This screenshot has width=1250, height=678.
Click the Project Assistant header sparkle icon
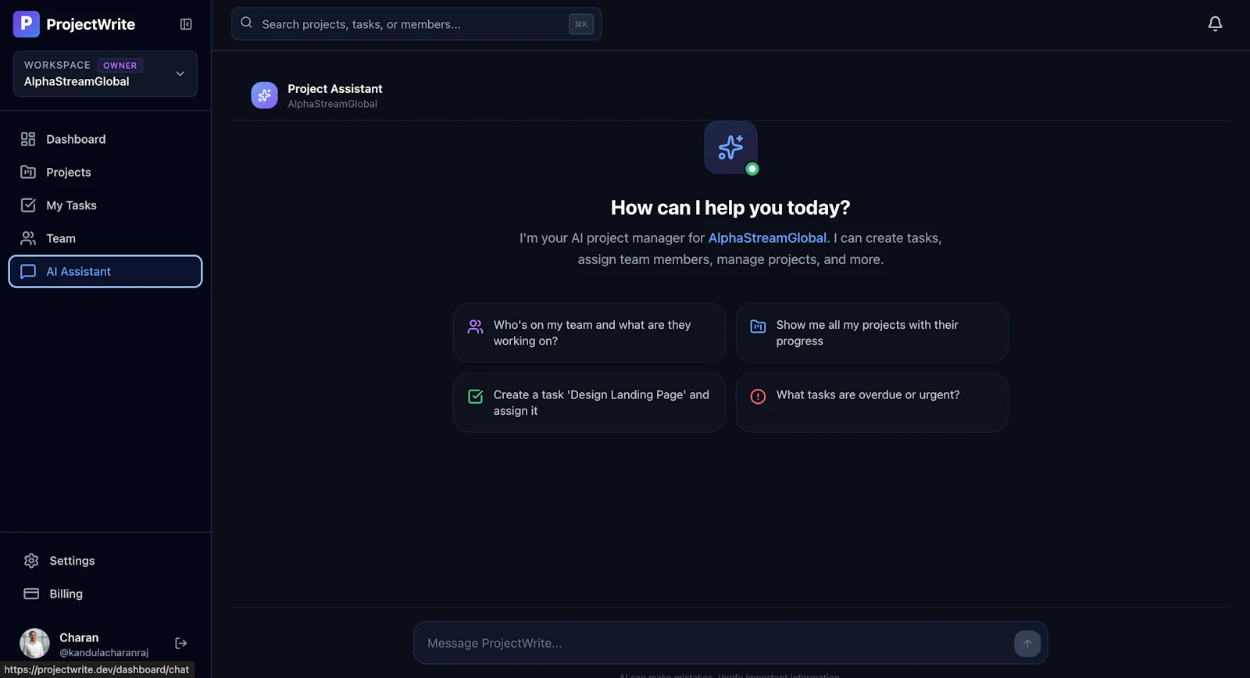pos(264,95)
